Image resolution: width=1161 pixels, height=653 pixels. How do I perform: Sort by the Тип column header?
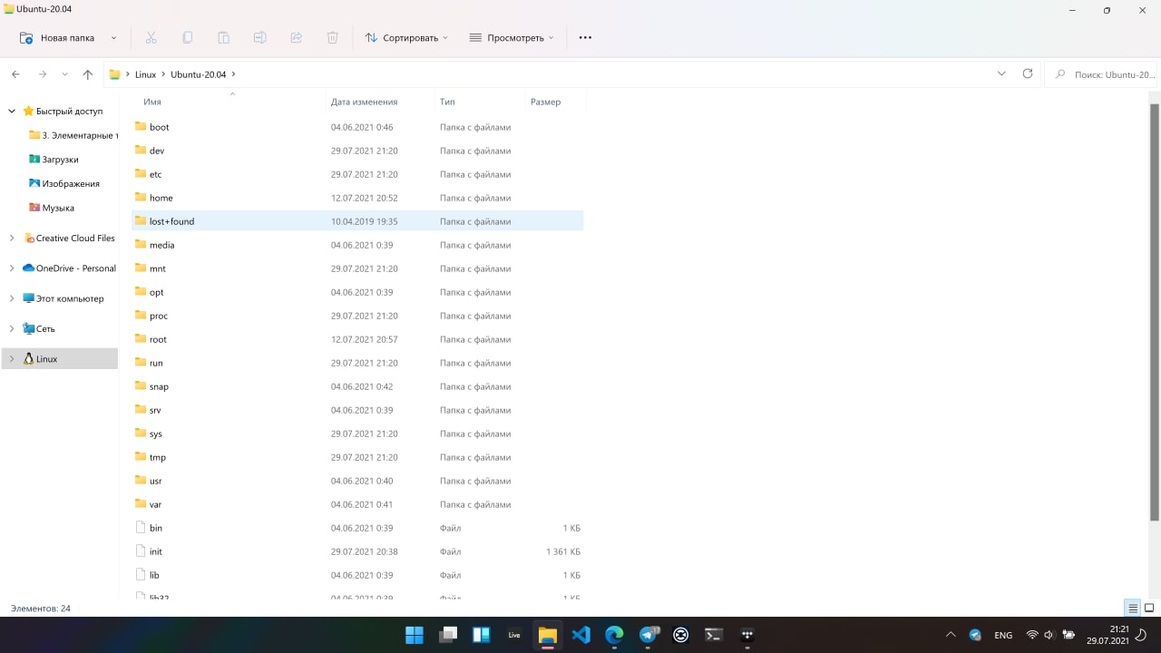[447, 102]
